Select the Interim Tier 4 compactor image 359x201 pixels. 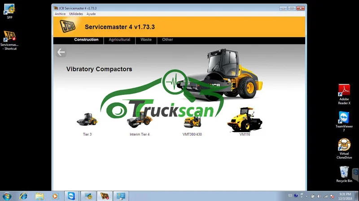click(x=140, y=120)
